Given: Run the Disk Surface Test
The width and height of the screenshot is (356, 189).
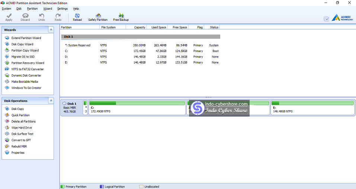Looking at the screenshot, I should coord(22,134).
